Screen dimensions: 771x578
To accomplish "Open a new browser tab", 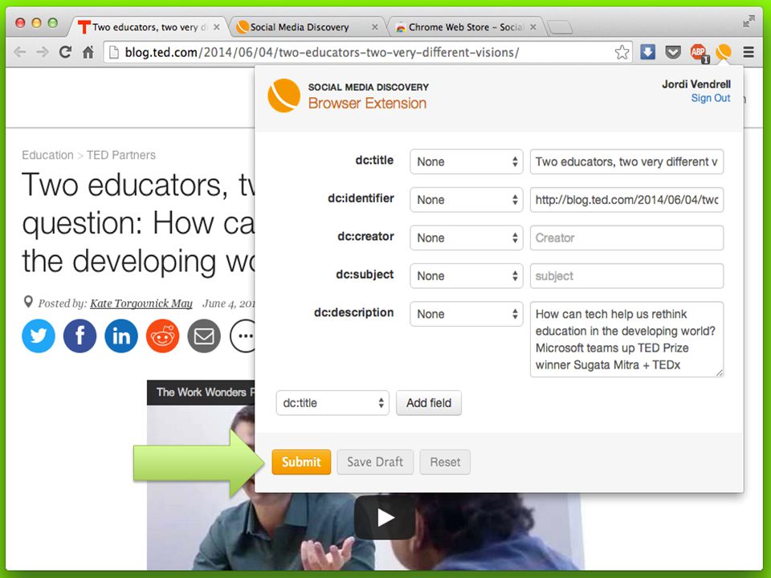I will 560,27.
